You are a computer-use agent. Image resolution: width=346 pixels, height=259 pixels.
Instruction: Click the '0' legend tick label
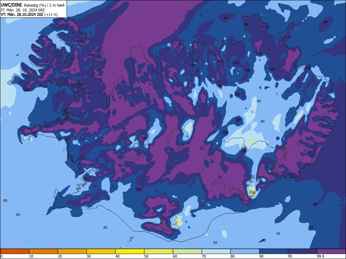1,256
